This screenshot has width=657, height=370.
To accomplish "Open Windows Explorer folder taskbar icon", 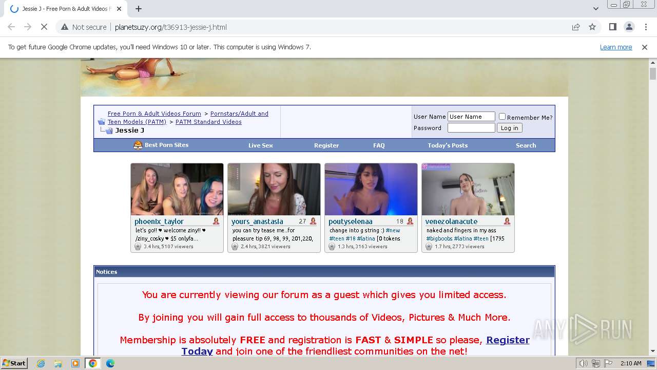I will coord(58,363).
